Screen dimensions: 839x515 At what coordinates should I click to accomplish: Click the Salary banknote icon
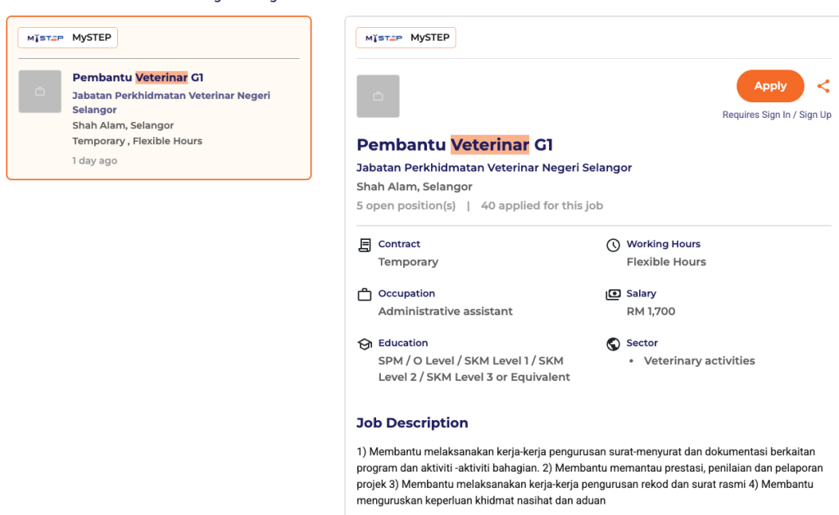[613, 295]
